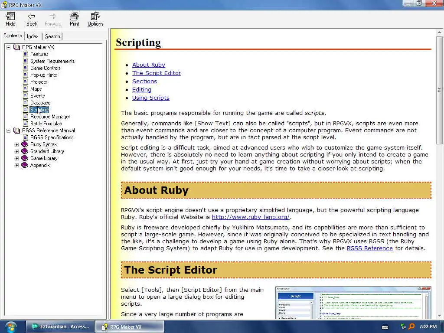Click the page icon beside System Requirements

tap(26, 61)
